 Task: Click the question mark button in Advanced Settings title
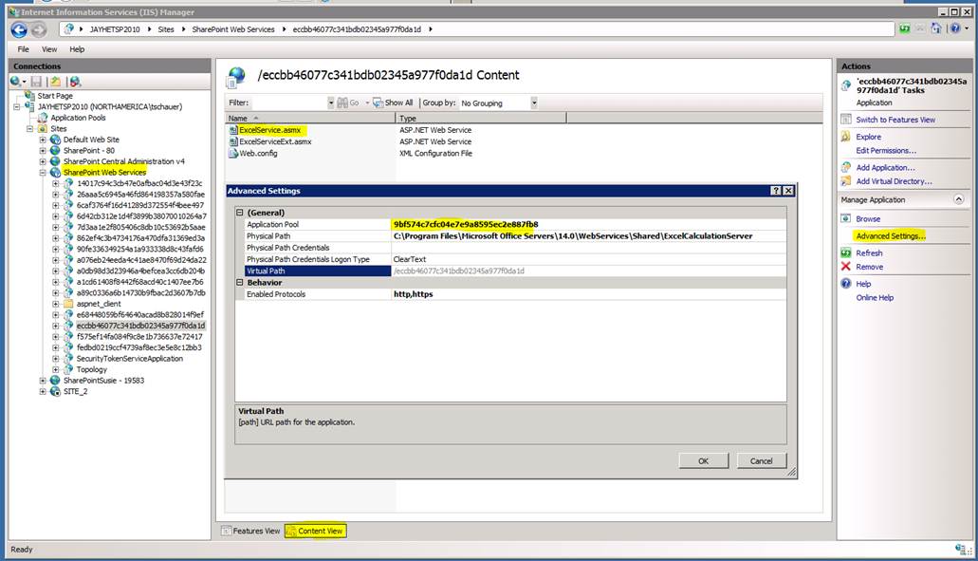pyautogui.click(x=776, y=191)
